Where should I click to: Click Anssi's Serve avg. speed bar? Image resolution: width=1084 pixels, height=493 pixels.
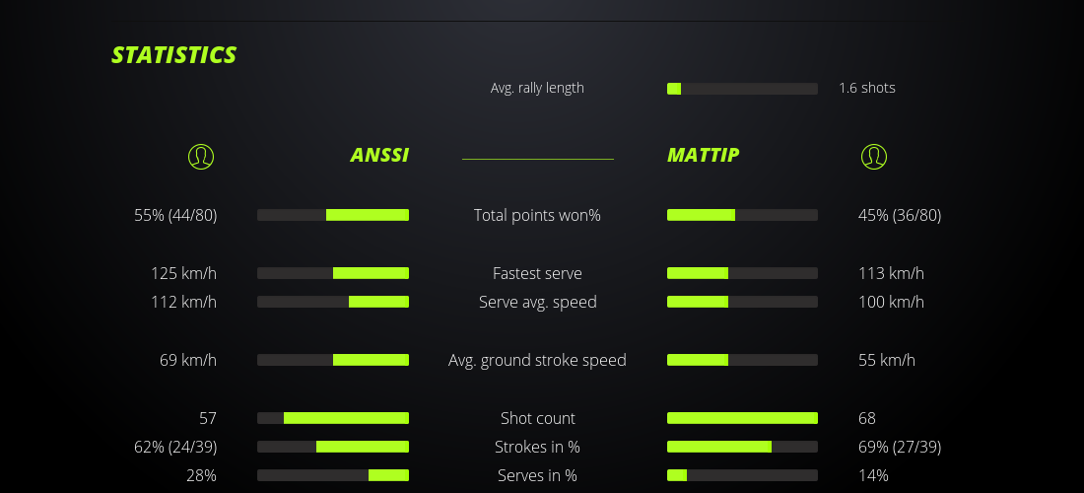(x=333, y=302)
